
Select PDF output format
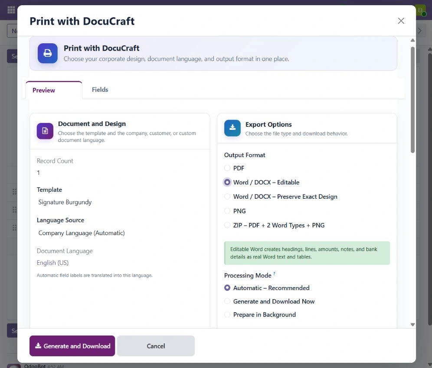[x=227, y=168]
